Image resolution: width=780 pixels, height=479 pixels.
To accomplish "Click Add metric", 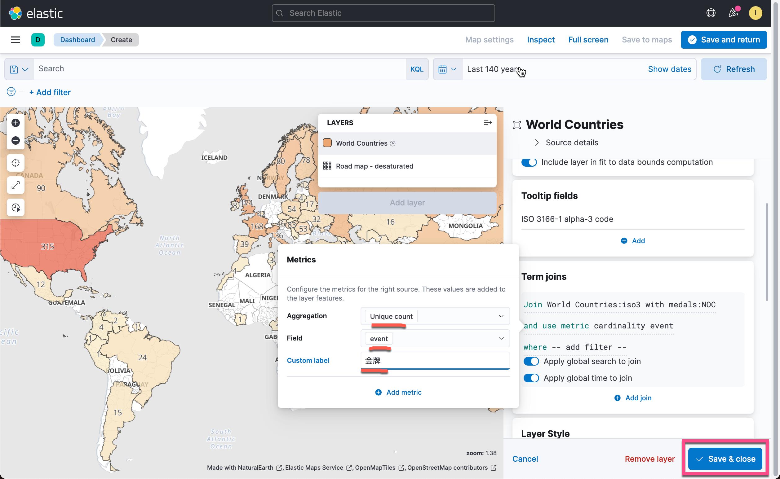I will pyautogui.click(x=398, y=392).
